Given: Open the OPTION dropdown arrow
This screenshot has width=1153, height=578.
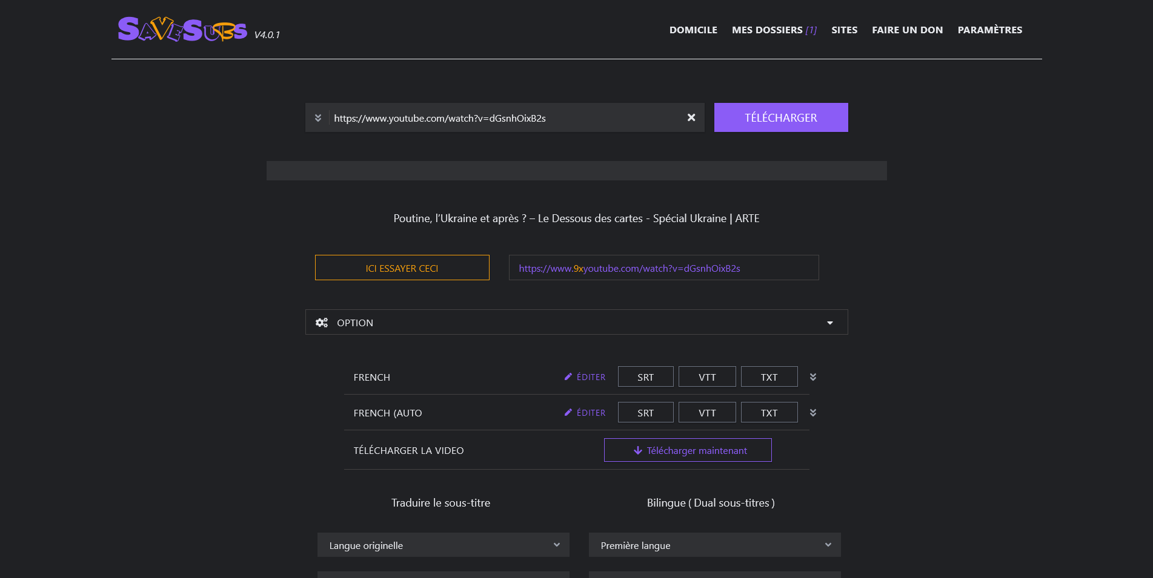Looking at the screenshot, I should point(829,323).
